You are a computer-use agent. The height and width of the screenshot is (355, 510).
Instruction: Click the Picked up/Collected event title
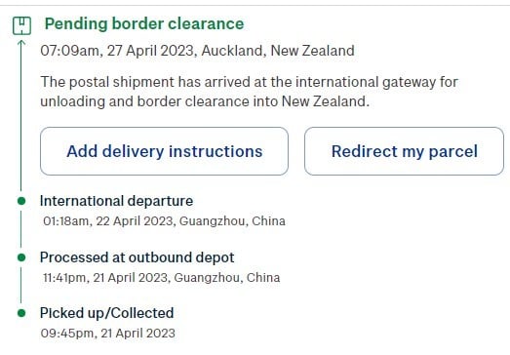(106, 313)
